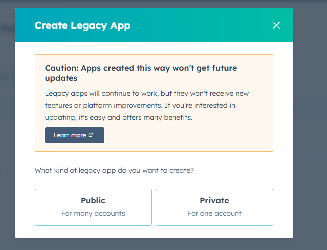Click the Create Legacy App title
The image size is (327, 250).
[x=82, y=25]
